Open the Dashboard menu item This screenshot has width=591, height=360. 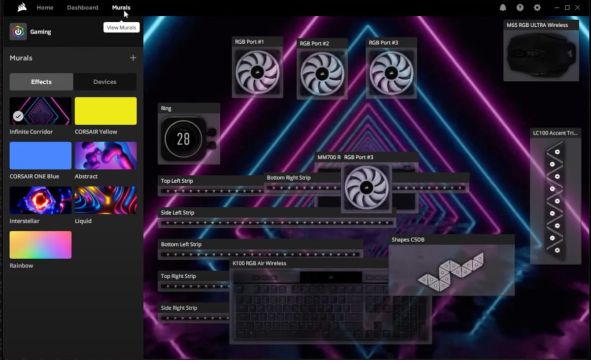coord(82,7)
